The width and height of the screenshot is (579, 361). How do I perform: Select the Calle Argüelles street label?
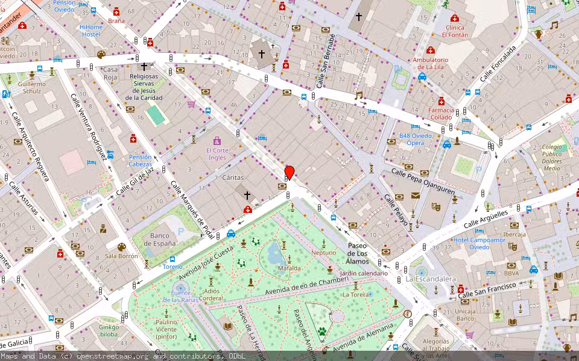pyautogui.click(x=486, y=219)
